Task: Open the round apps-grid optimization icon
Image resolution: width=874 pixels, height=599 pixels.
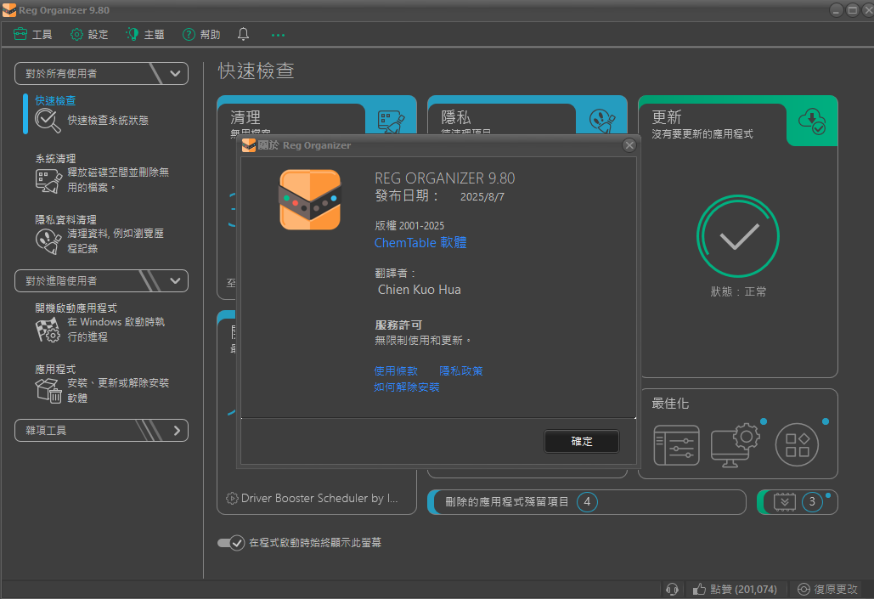Action: (x=797, y=445)
